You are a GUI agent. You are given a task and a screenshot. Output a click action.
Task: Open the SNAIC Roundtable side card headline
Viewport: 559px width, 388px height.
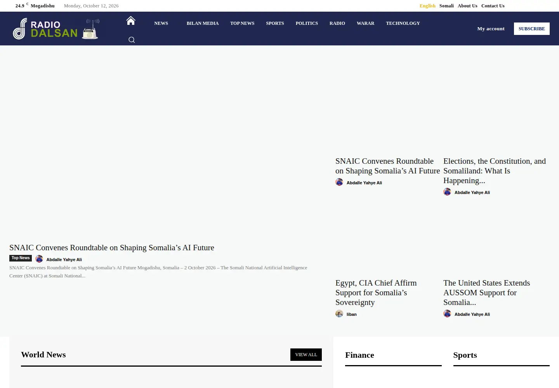pos(387,166)
